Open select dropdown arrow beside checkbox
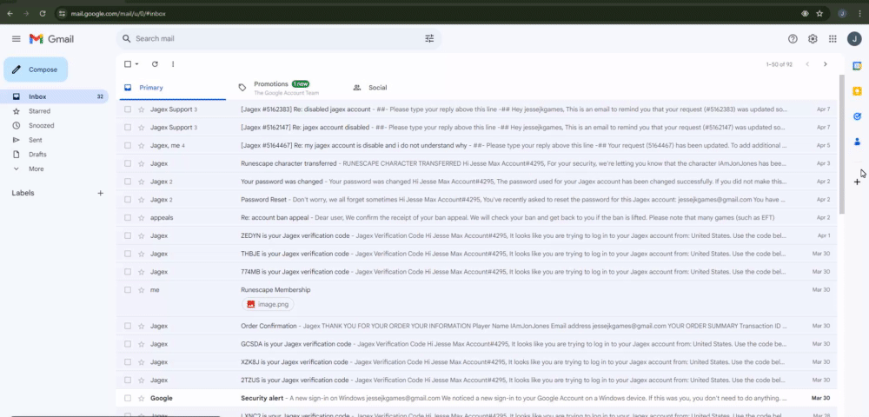 click(x=137, y=64)
